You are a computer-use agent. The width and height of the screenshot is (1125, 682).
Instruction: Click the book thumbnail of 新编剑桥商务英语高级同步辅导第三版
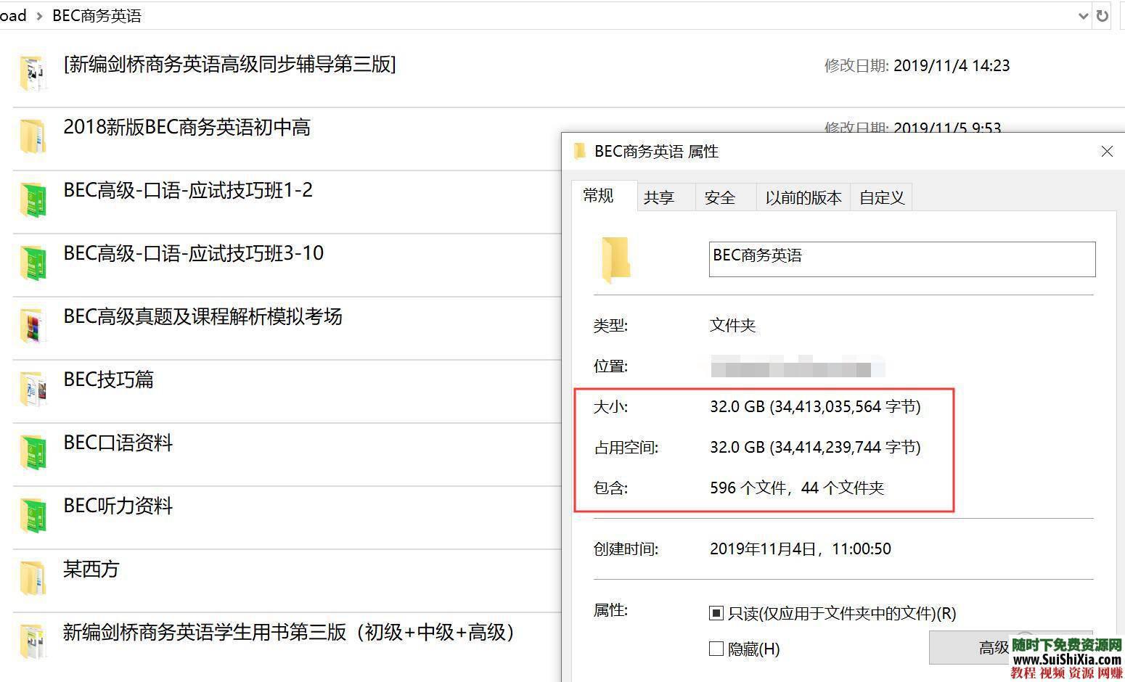tap(33, 73)
